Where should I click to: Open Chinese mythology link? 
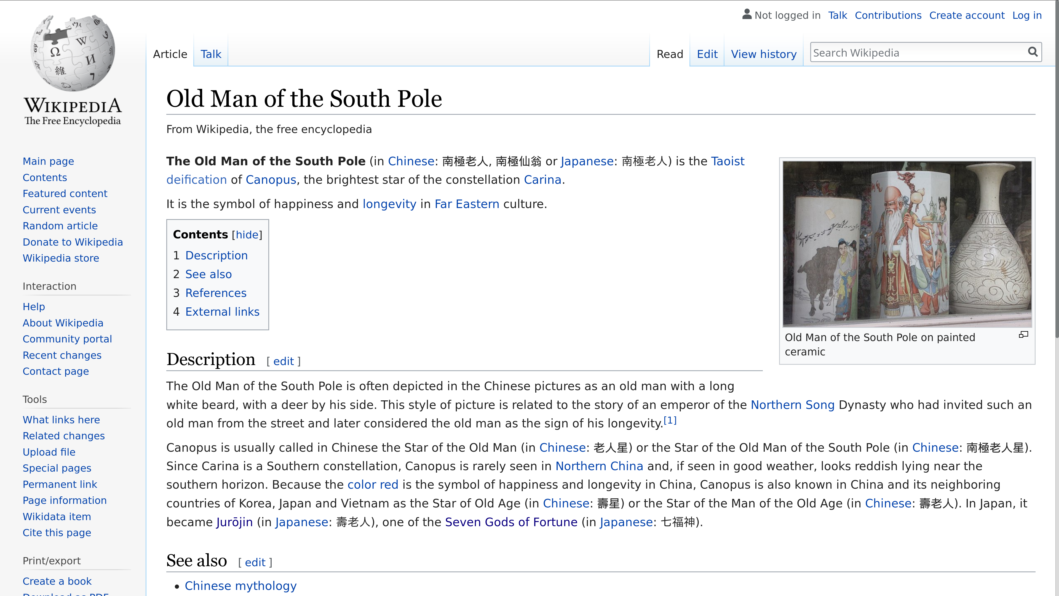click(x=240, y=586)
